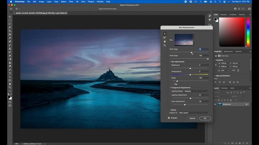Open the Output To dropdown
The height and width of the screenshot is (145, 259).
point(194,113)
